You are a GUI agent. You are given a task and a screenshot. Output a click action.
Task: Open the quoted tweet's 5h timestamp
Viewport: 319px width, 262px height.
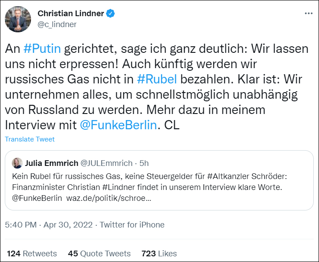pyautogui.click(x=144, y=163)
